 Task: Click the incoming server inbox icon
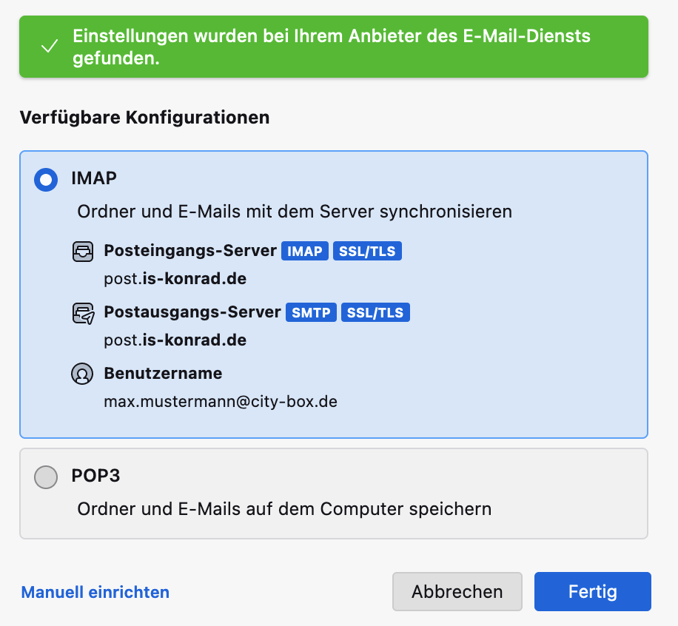[x=84, y=252]
